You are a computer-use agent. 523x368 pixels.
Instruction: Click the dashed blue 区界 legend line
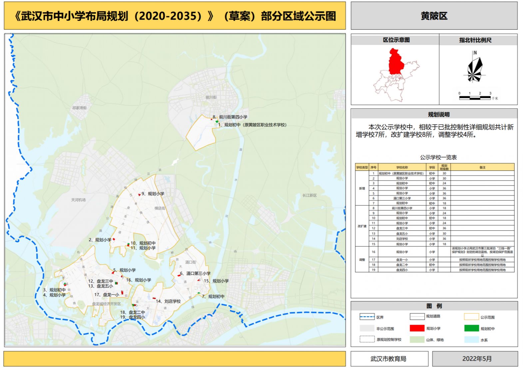click(x=367, y=317)
